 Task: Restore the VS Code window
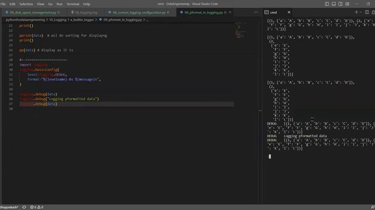tap(368, 4)
